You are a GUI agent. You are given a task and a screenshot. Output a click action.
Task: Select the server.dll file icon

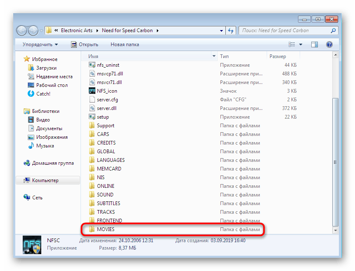point(92,108)
